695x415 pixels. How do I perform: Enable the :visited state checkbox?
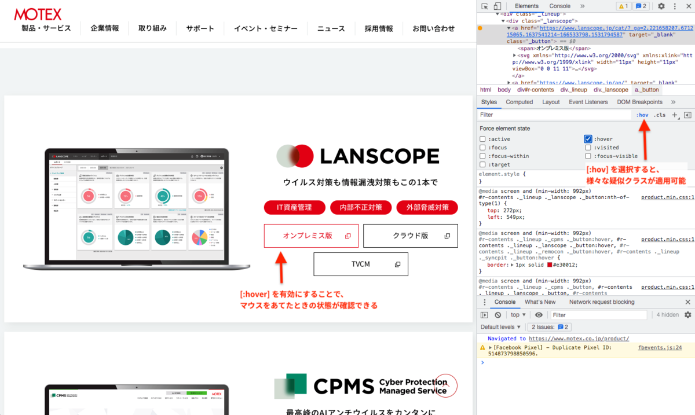(588, 148)
